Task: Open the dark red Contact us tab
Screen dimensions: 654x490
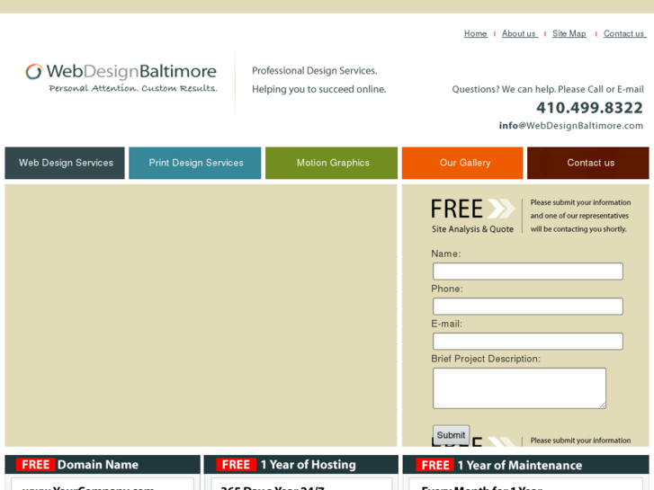Action: point(588,163)
